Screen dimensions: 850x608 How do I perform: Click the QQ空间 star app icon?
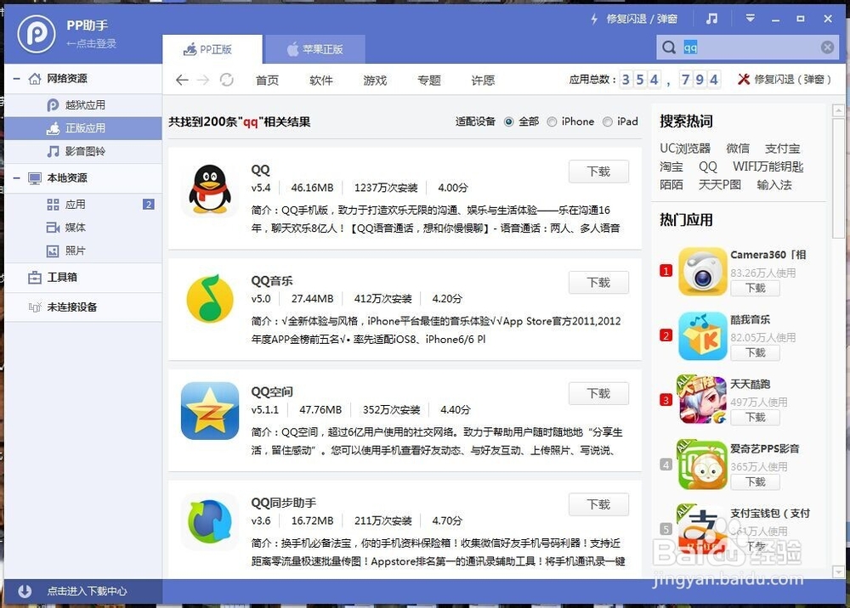tap(210, 411)
